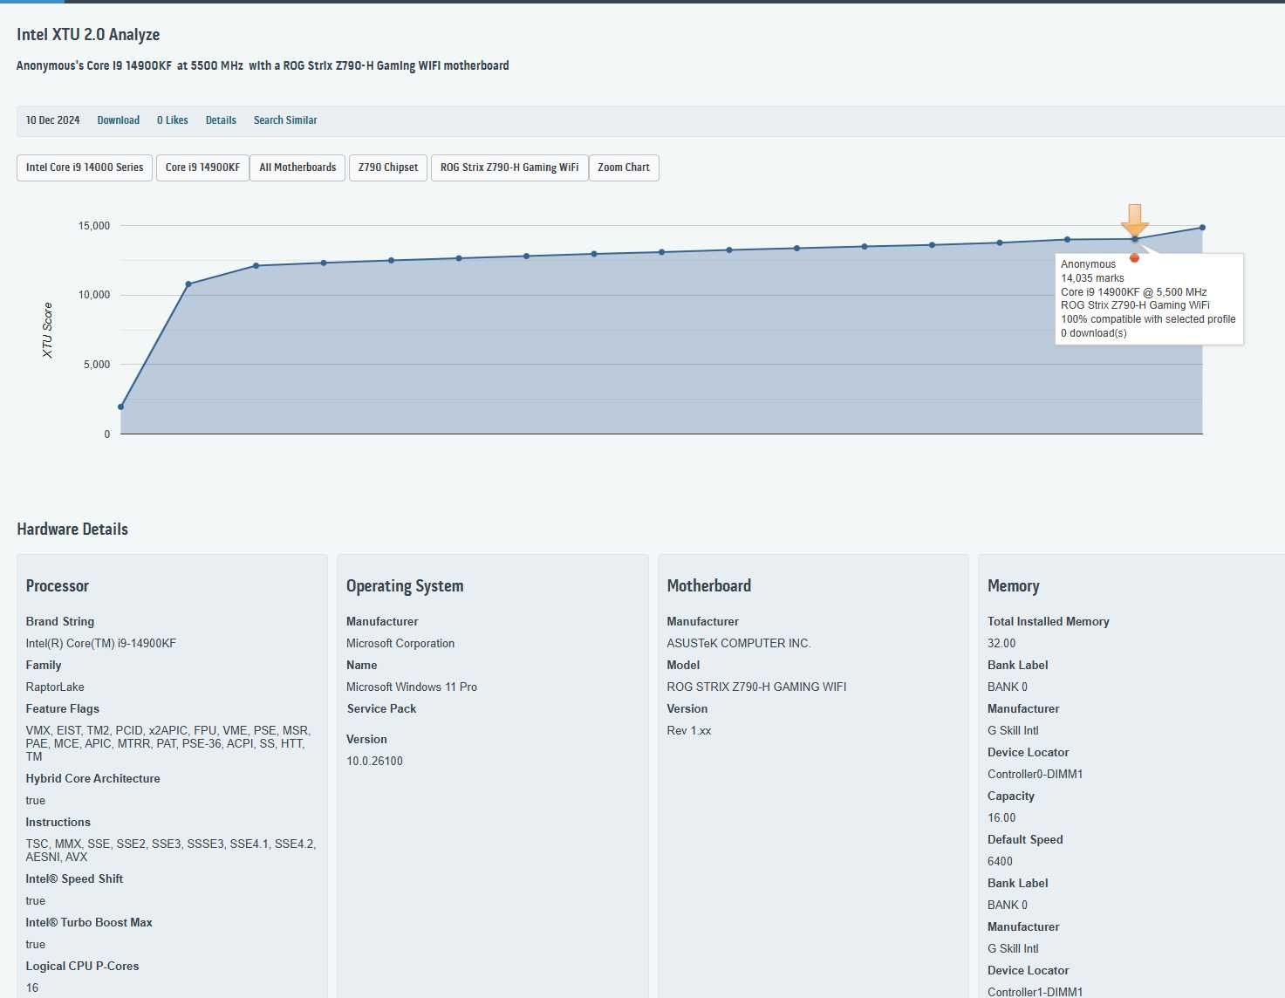Image resolution: width=1285 pixels, height=998 pixels.
Task: Click the 14,035 marks tooltip text
Action: [x=1092, y=278]
